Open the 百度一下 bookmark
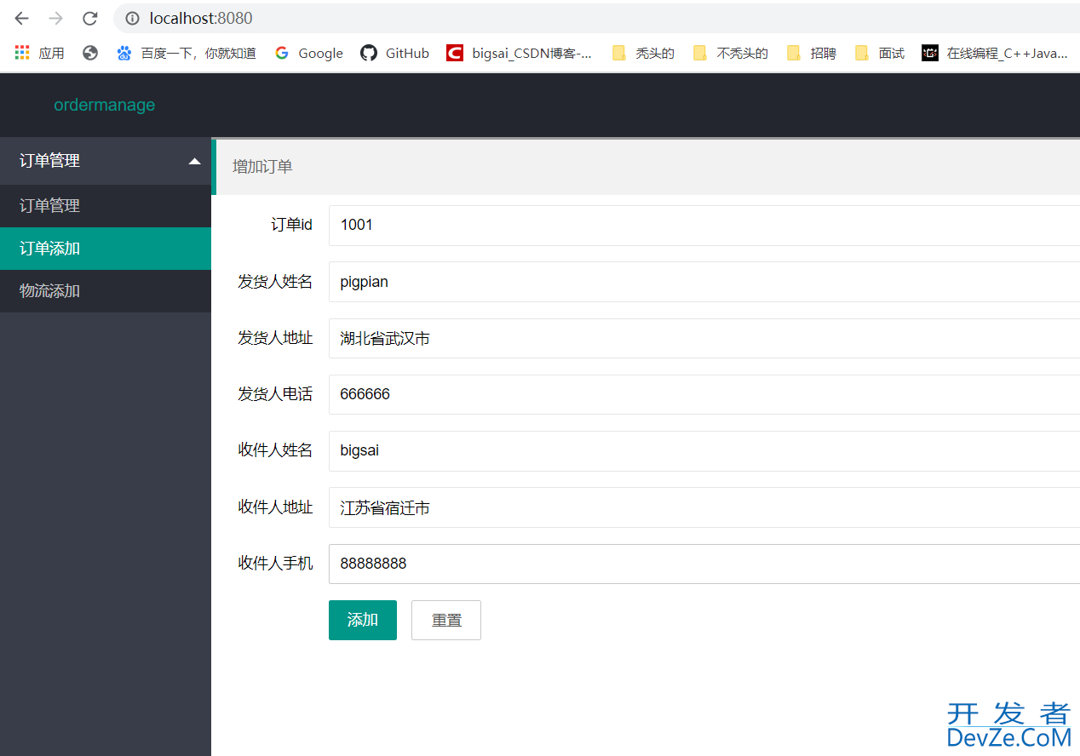 [x=187, y=53]
